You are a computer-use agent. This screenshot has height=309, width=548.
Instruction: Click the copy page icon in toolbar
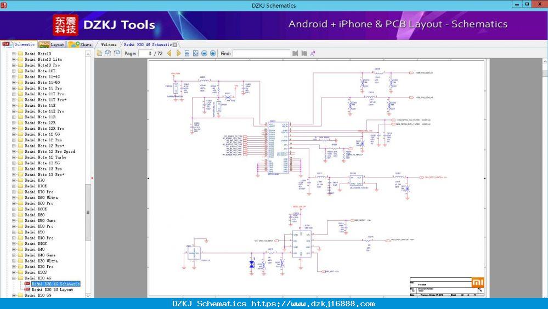pos(100,53)
